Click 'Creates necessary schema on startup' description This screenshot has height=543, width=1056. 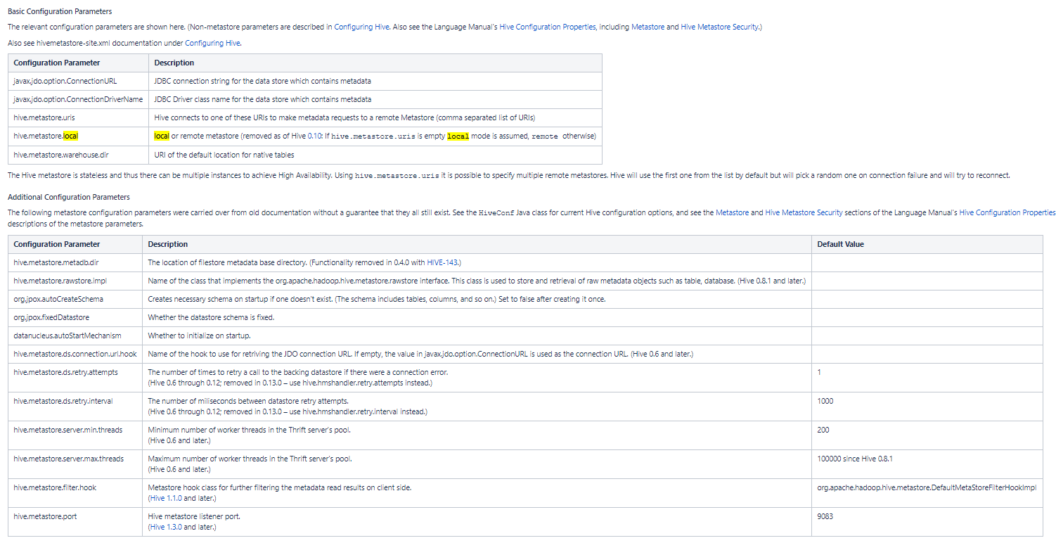(x=376, y=299)
